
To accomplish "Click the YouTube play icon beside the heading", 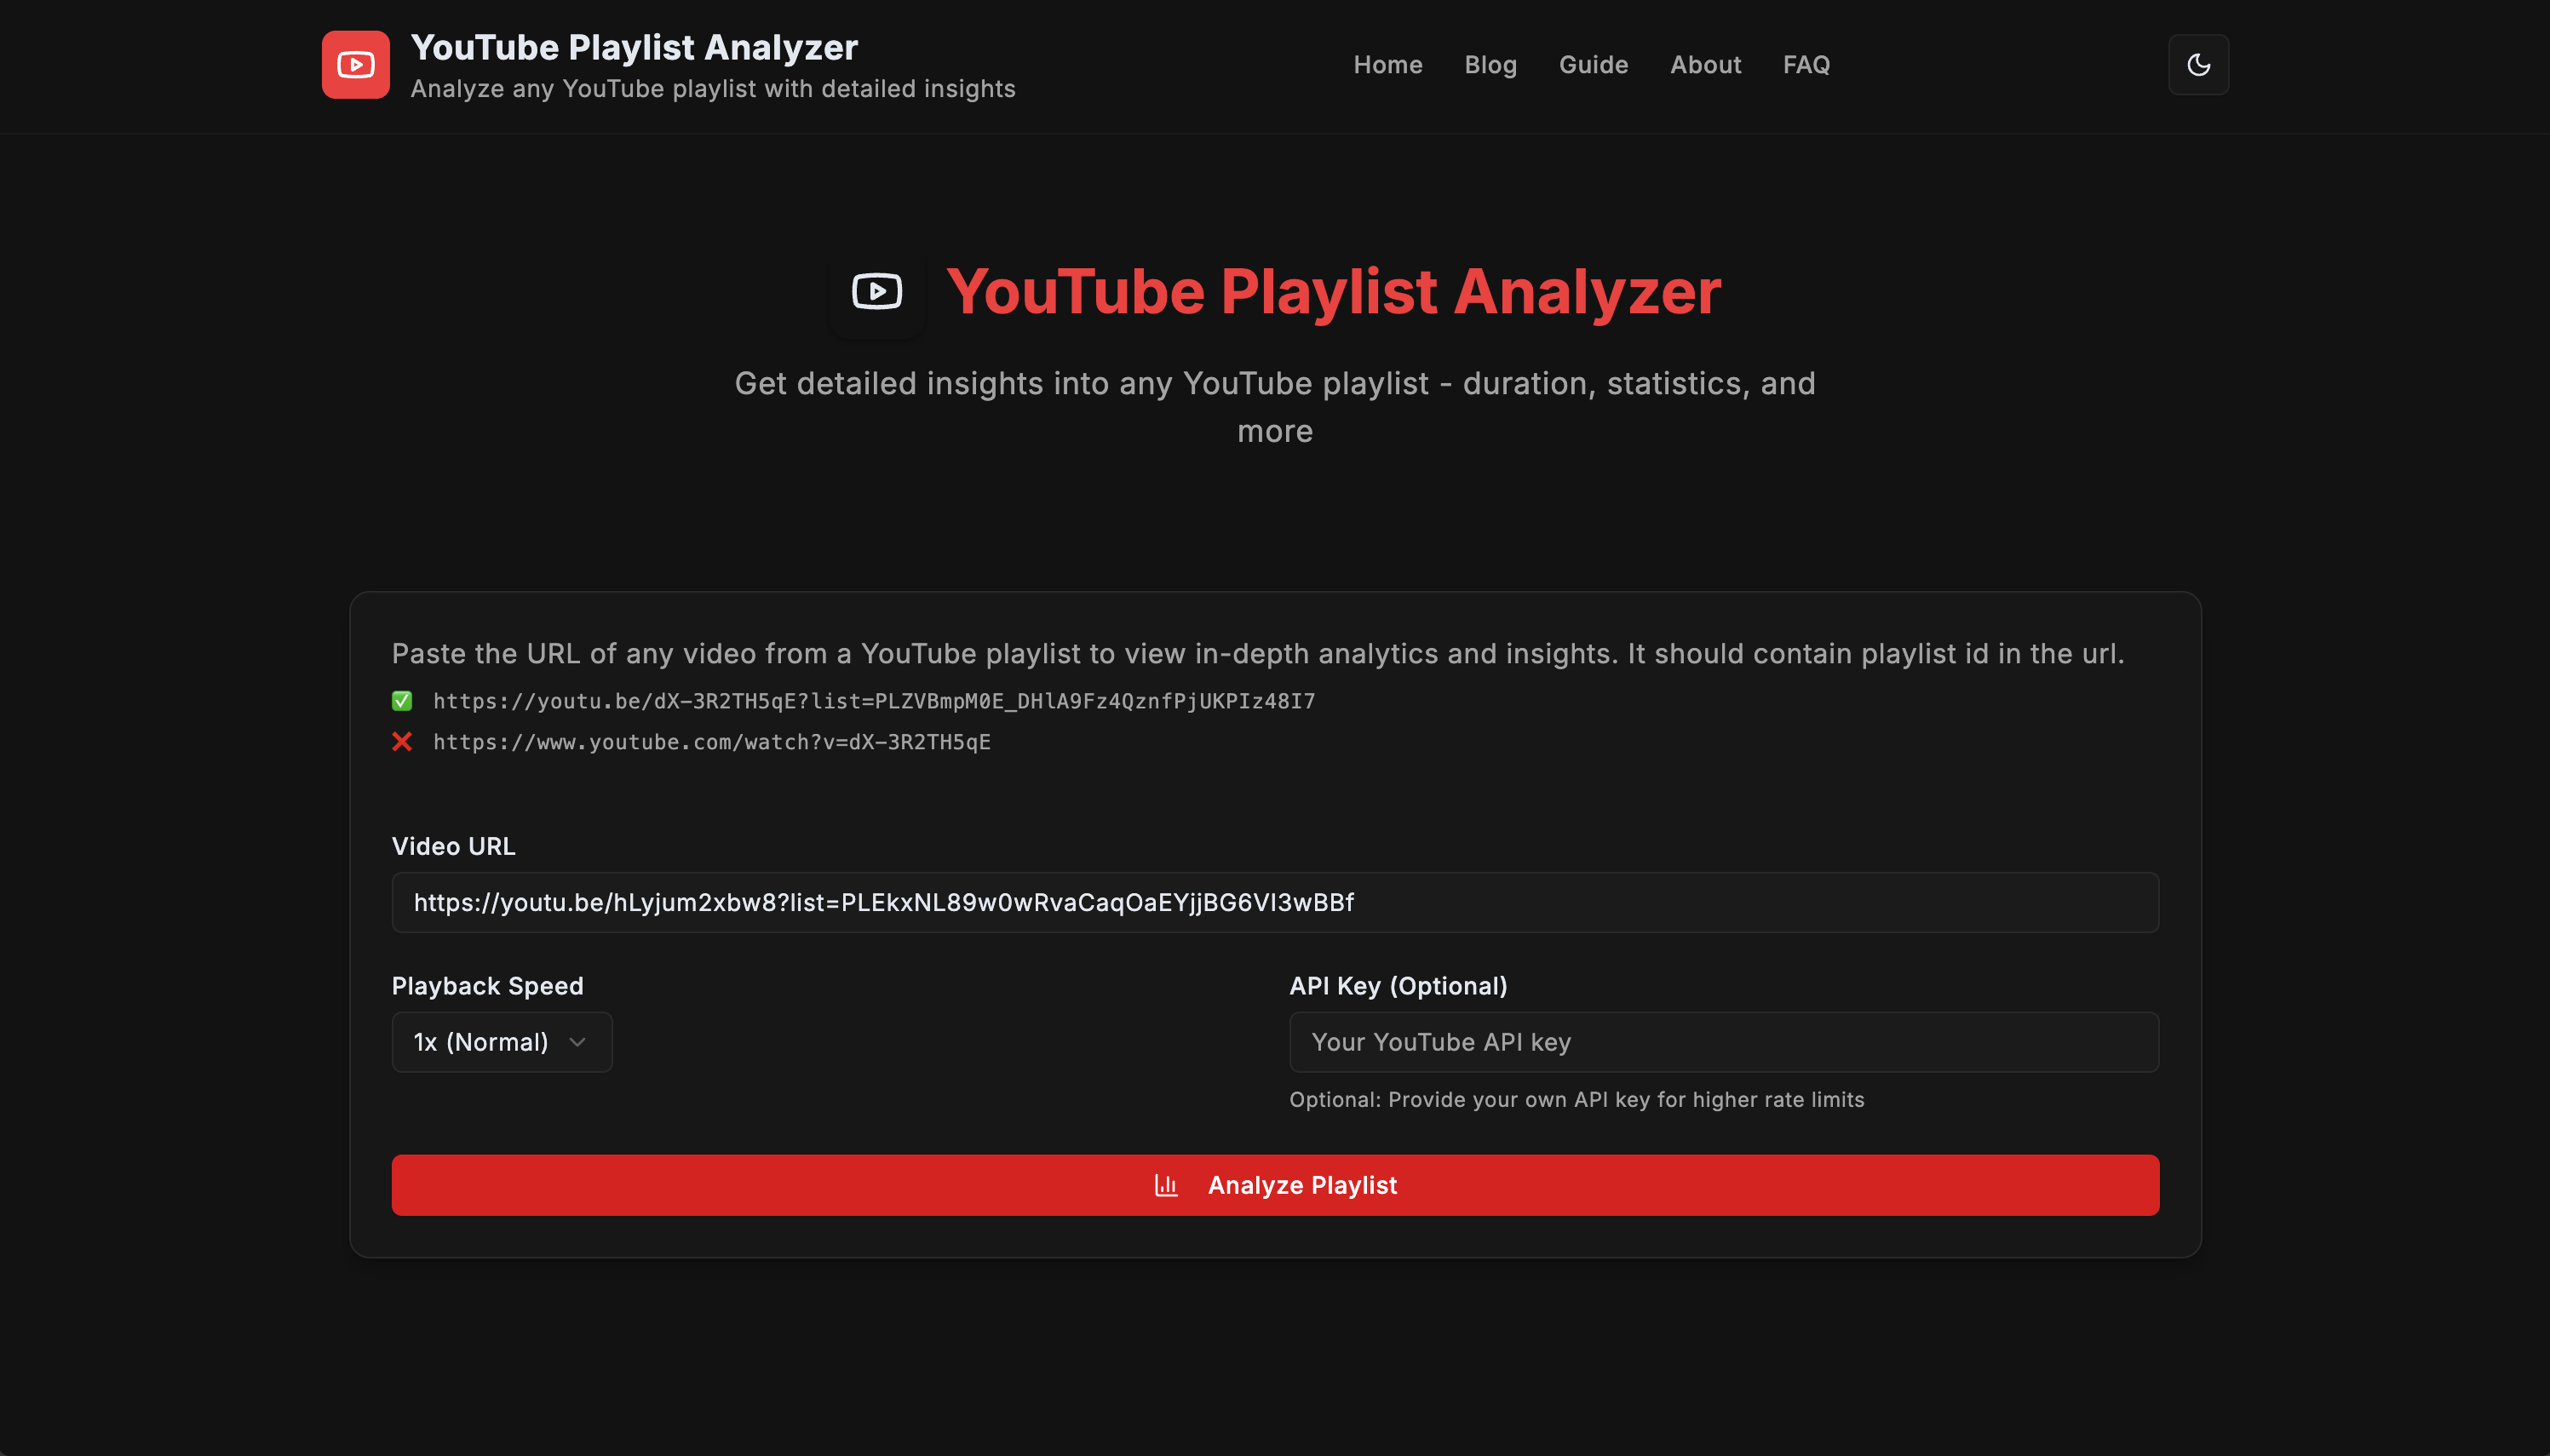I will (x=876, y=292).
